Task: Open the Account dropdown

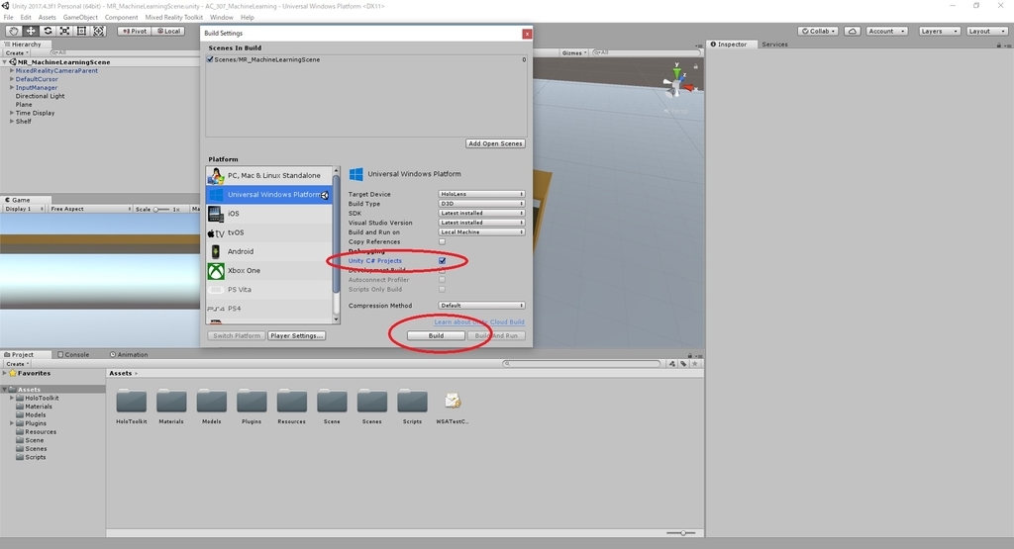Action: tap(886, 31)
